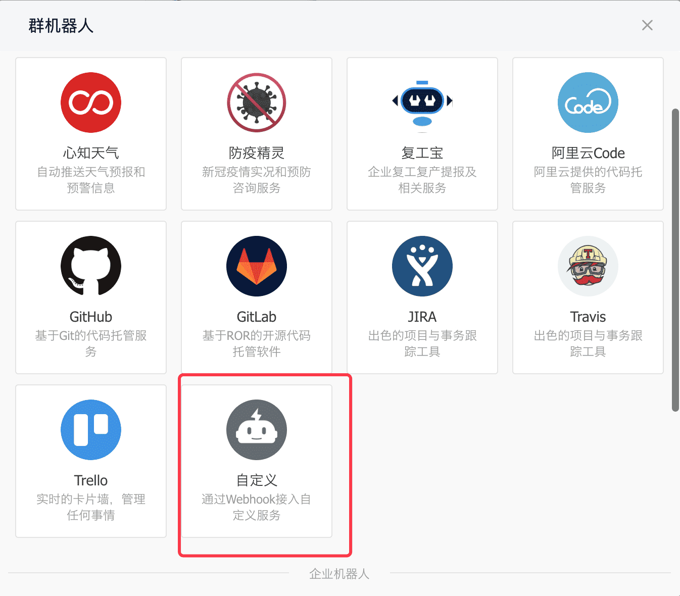Viewport: 680px width, 596px height.
Task: Click description 基于Git的代码托管服务
Action: point(91,343)
